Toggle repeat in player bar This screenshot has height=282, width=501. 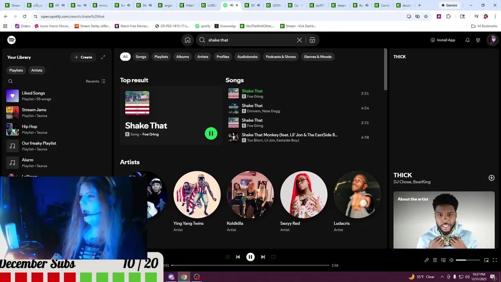[x=274, y=257]
